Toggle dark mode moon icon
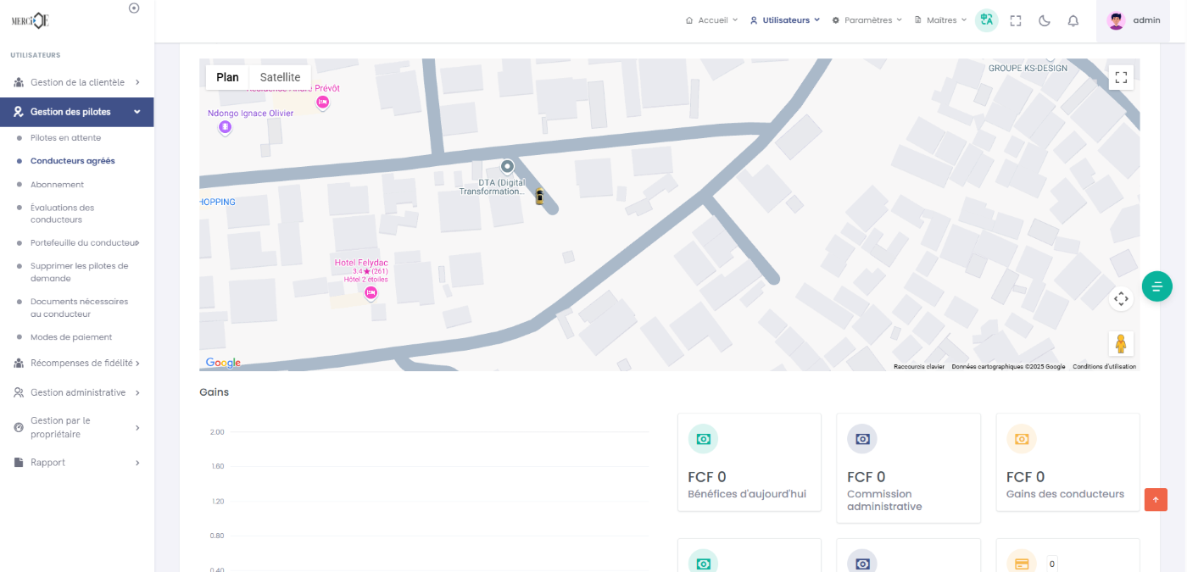1187x572 pixels. point(1045,21)
